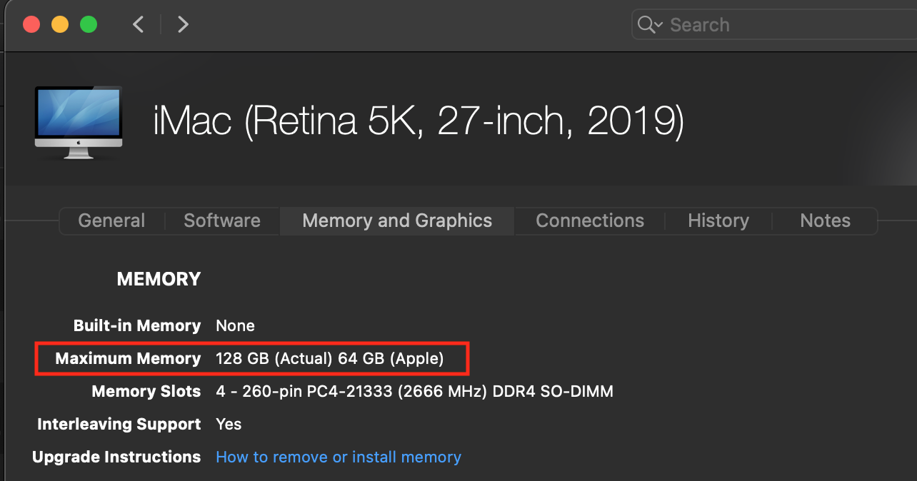917x481 pixels.
Task: Show the Connections tab
Action: click(590, 221)
